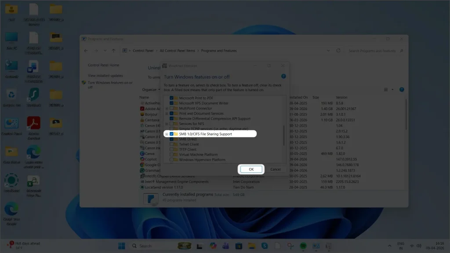Open the address bar history dropdown
This screenshot has height=253, width=450.
[329, 50]
